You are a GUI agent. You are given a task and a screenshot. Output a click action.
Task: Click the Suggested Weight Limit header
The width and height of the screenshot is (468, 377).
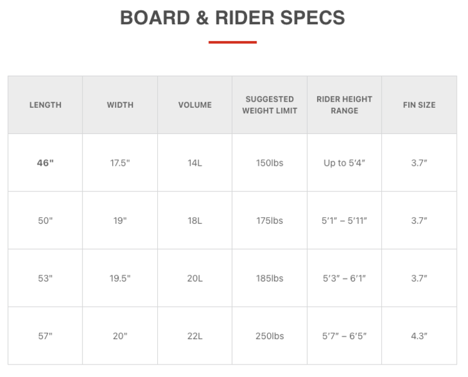point(270,105)
